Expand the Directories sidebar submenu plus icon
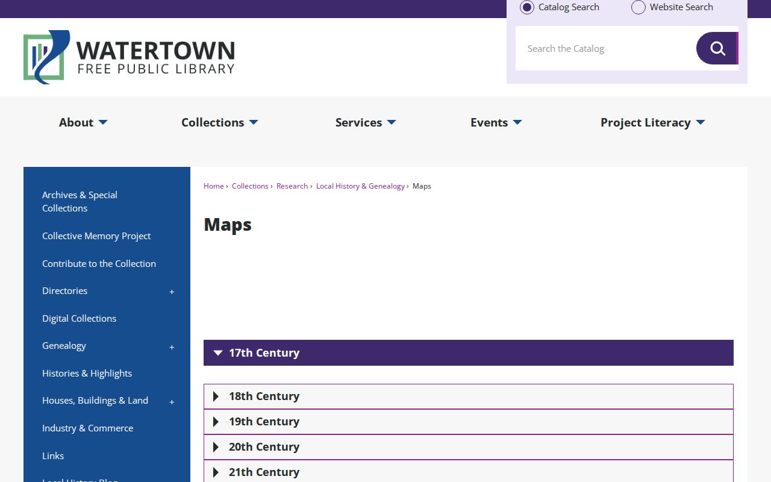This screenshot has height=482, width=771. (172, 292)
